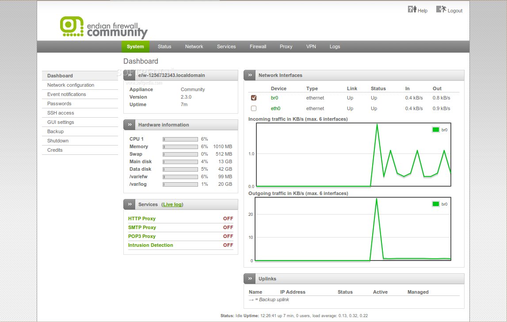Open the br0 device link

point(274,98)
